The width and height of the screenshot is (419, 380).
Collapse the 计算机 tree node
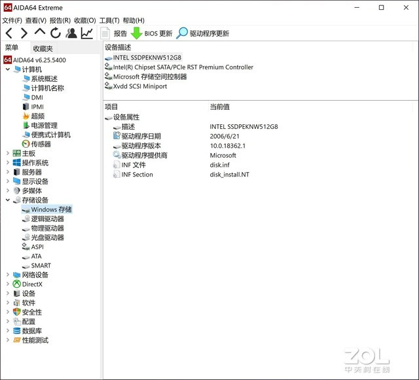click(8, 69)
